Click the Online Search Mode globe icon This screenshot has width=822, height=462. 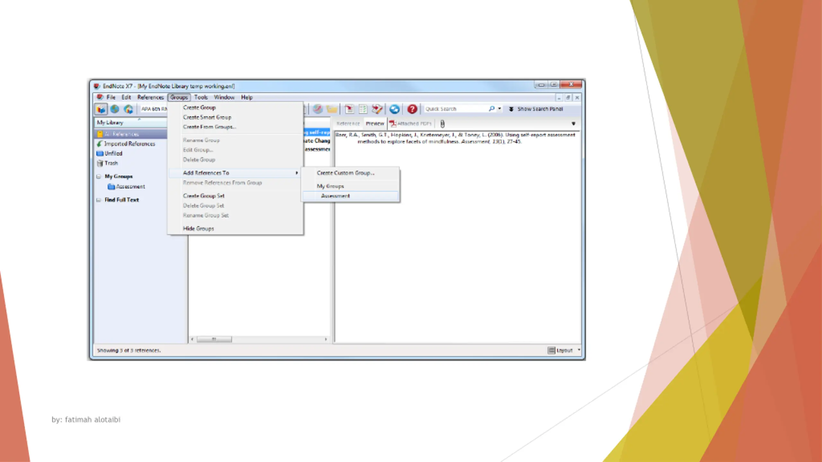coord(115,109)
